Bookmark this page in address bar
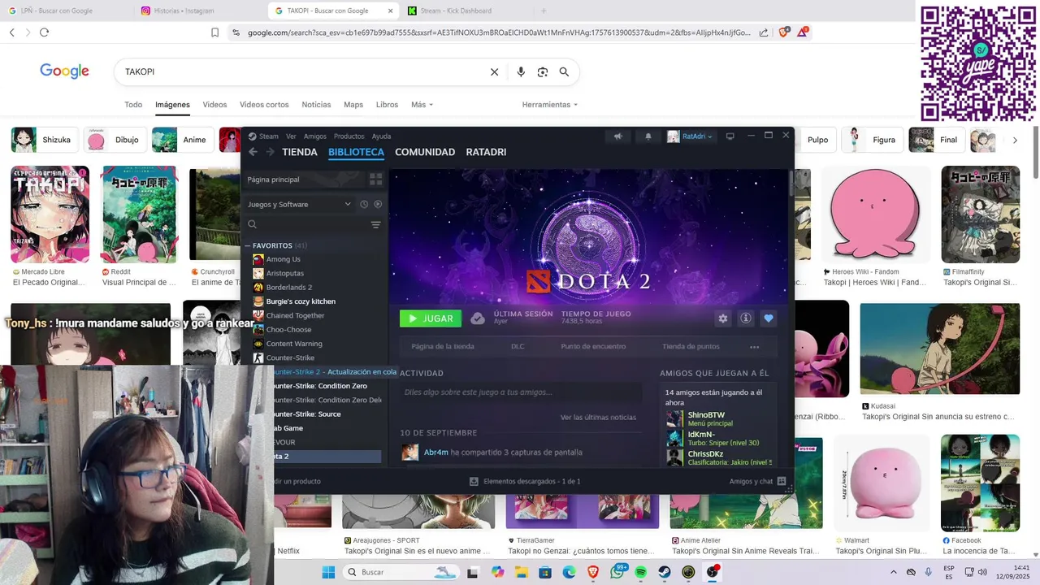The image size is (1040, 585). point(214,32)
